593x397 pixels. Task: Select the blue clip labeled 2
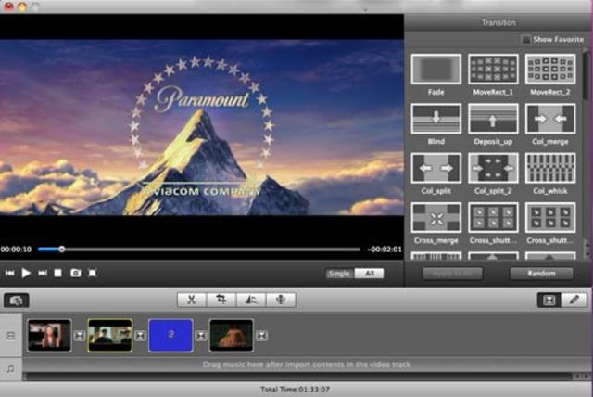tap(170, 335)
